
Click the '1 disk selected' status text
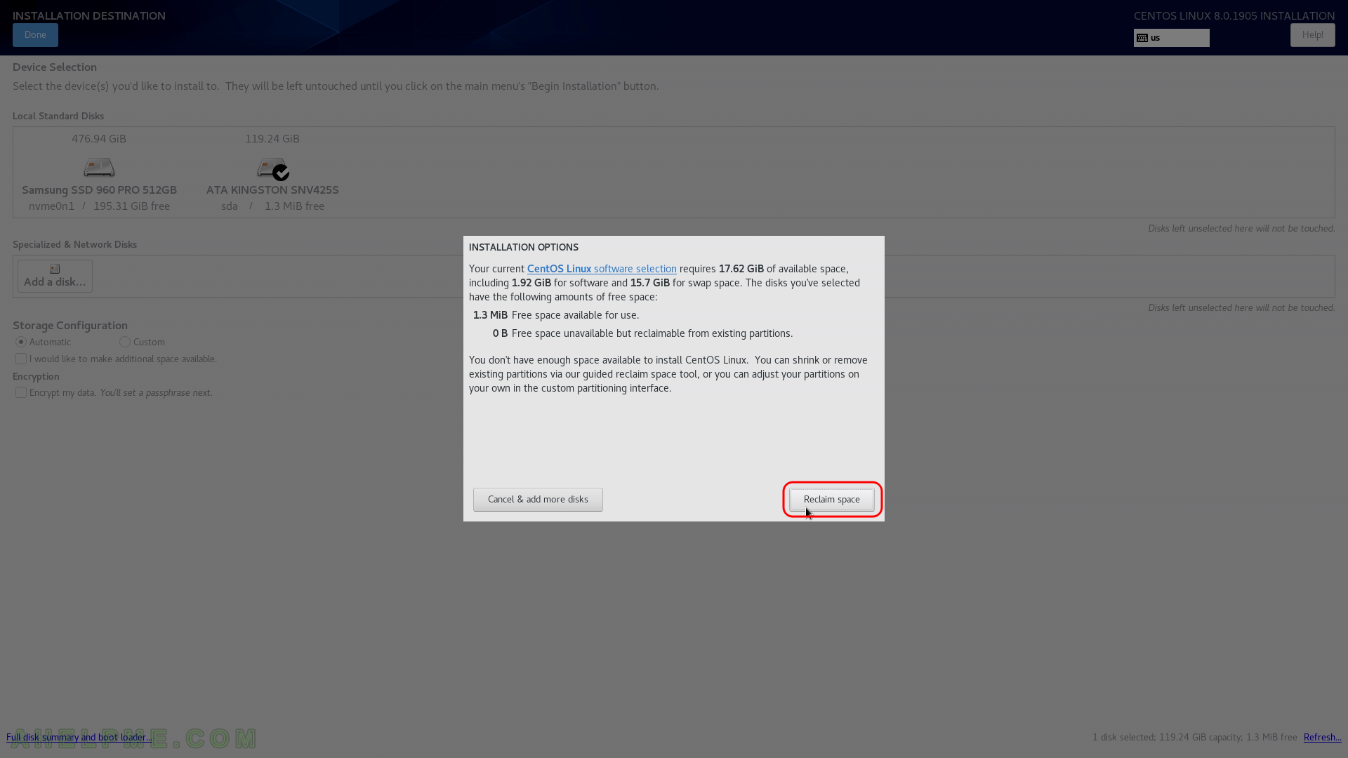[x=1195, y=737]
